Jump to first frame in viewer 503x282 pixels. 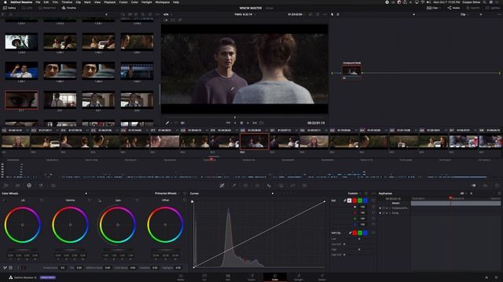[x=228, y=123]
